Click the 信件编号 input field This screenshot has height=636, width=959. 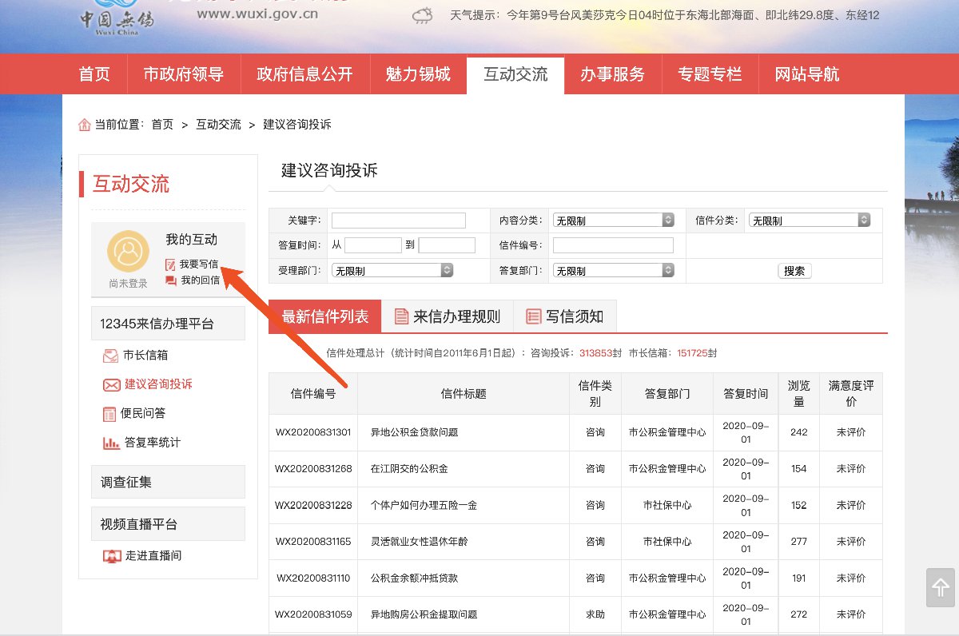613,245
